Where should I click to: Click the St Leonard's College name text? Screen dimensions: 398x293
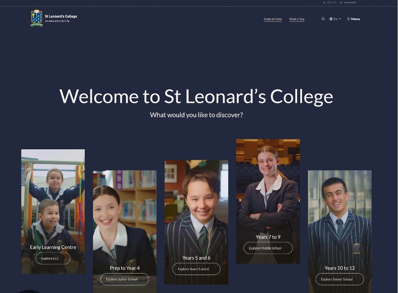[61, 16]
